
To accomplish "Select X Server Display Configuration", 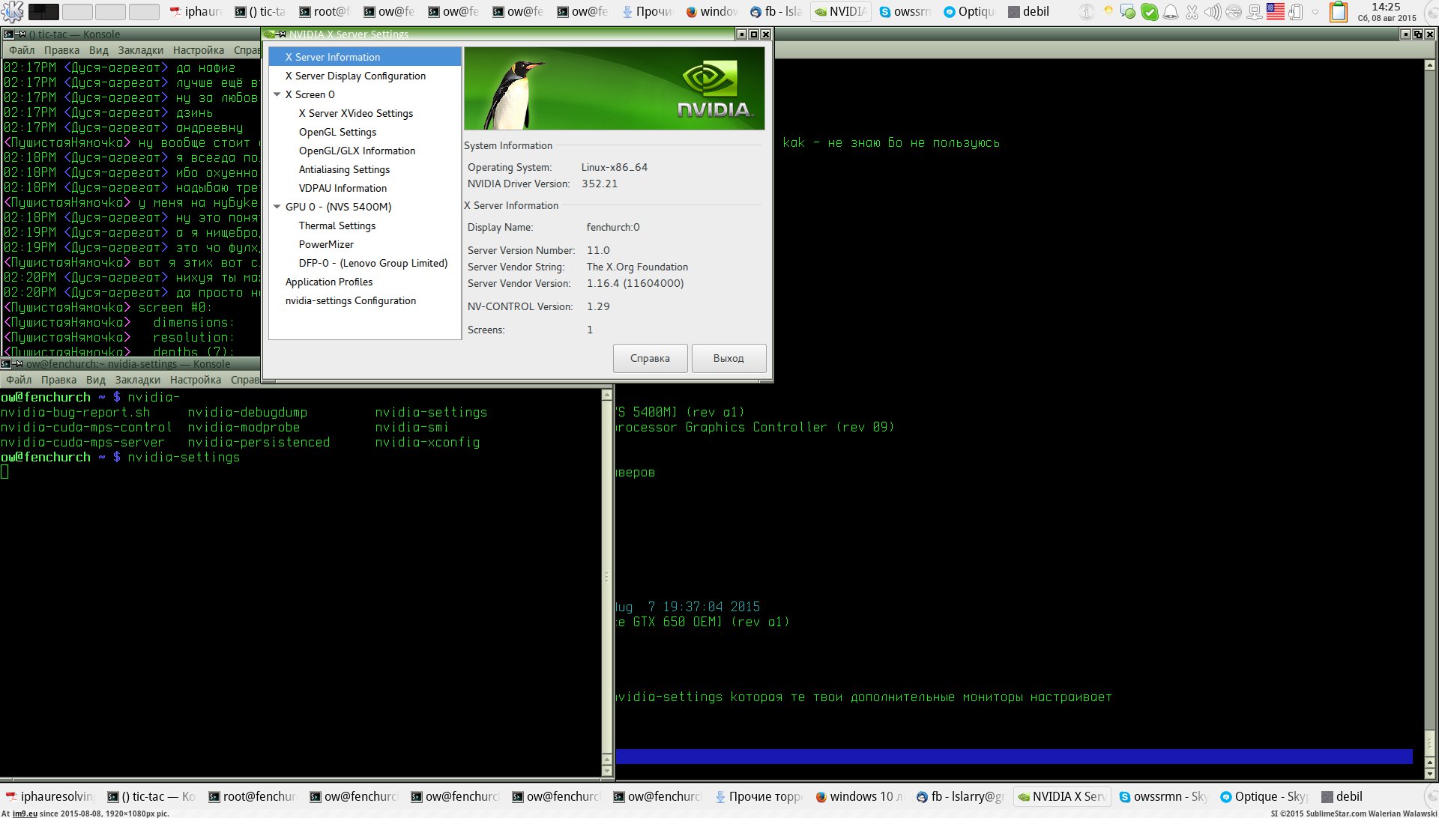I will coord(355,76).
